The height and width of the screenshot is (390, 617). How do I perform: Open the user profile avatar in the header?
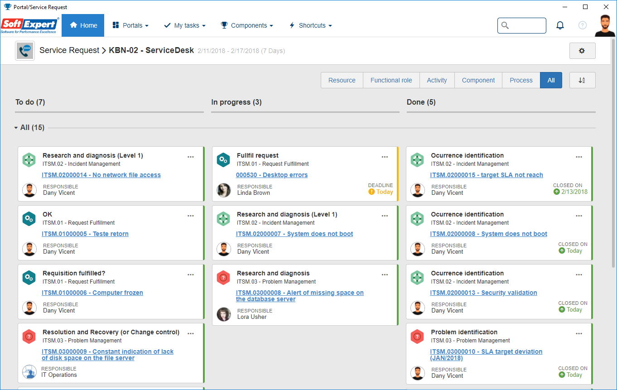click(605, 25)
